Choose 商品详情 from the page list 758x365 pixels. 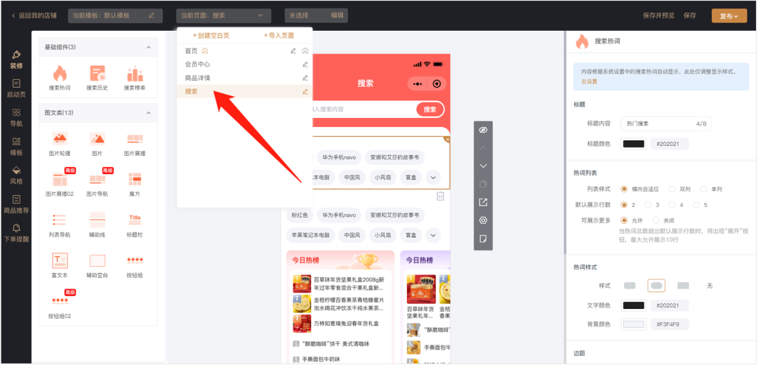(x=197, y=78)
